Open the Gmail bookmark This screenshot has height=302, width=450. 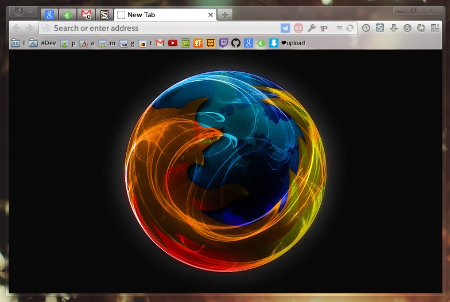[160, 44]
